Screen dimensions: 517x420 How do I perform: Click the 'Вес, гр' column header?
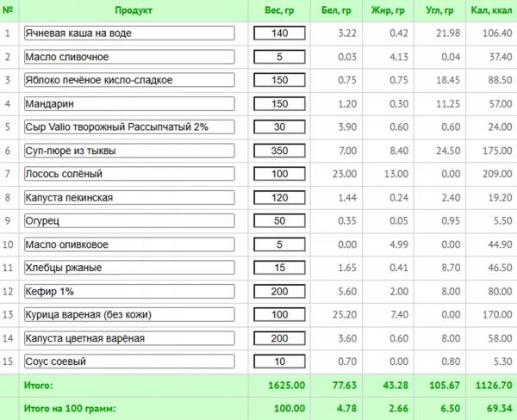point(279,10)
